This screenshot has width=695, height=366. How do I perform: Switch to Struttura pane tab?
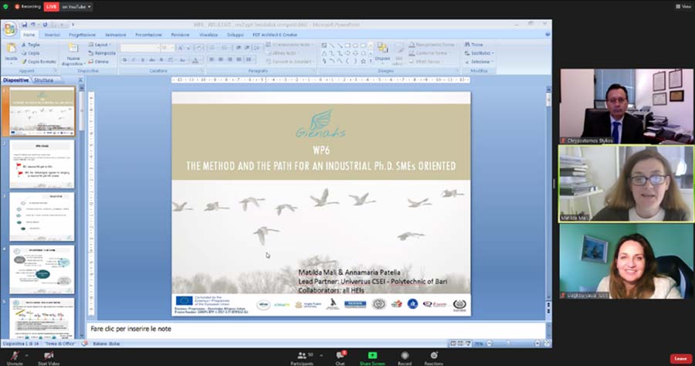44,80
